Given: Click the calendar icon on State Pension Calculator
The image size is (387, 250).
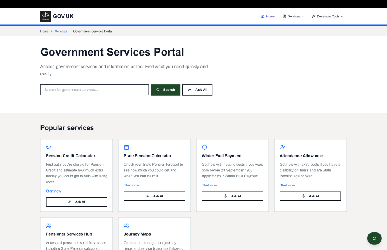Looking at the screenshot, I should (x=126, y=147).
